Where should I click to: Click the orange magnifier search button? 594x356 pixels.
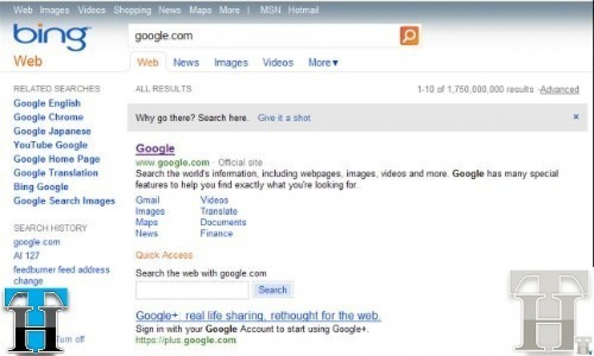pyautogui.click(x=409, y=35)
